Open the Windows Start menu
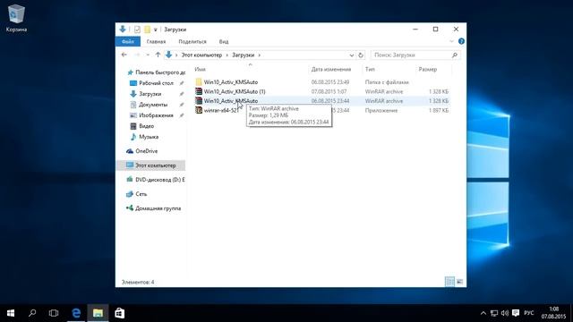Screen dimensions: 573x322 (11, 313)
